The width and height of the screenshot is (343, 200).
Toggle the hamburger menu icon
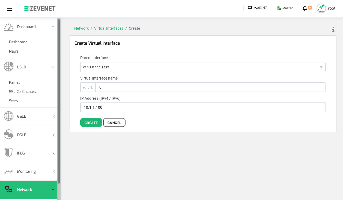pyautogui.click(x=9, y=9)
